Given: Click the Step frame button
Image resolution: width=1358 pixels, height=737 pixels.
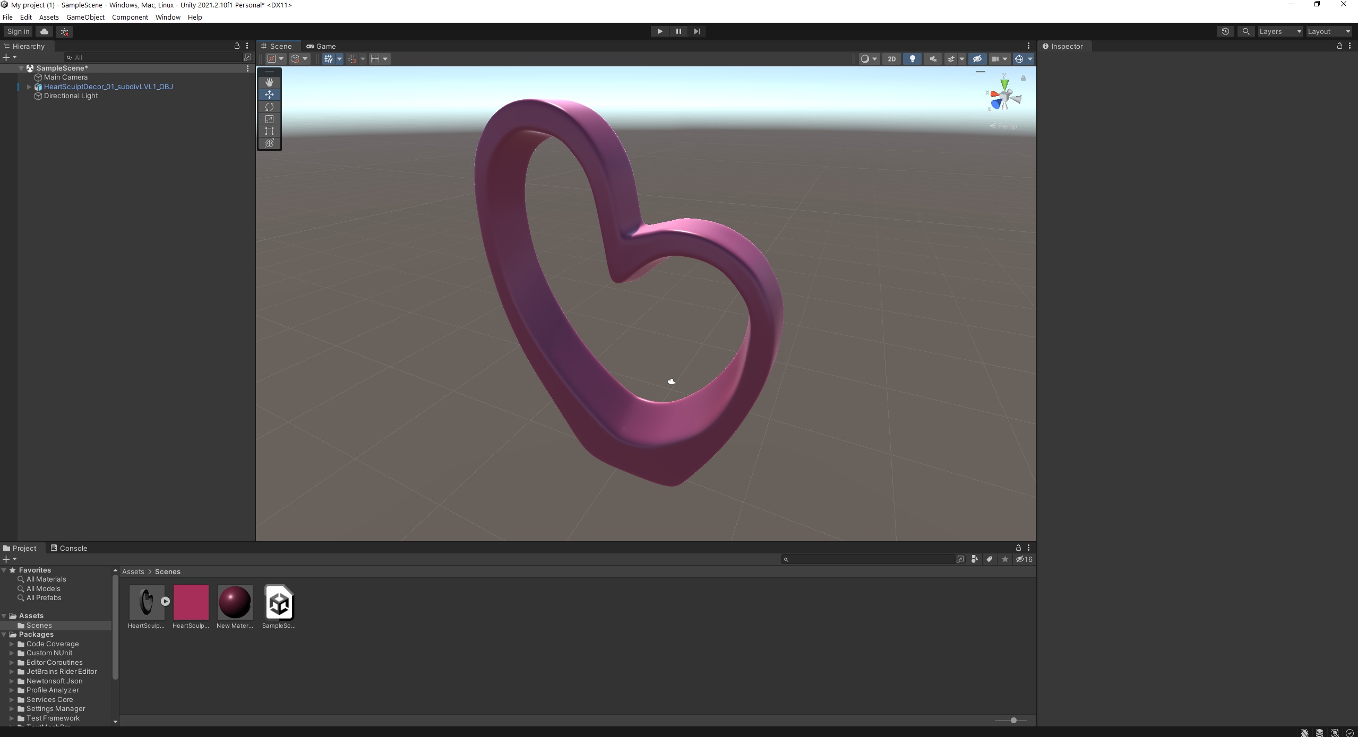Looking at the screenshot, I should pos(697,31).
